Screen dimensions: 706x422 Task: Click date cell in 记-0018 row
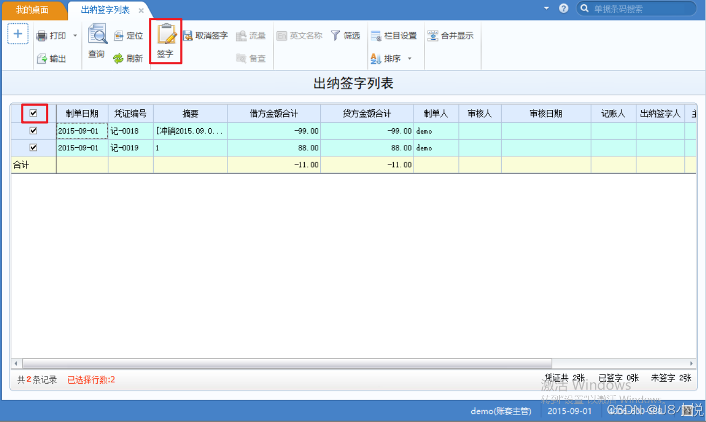(82, 131)
